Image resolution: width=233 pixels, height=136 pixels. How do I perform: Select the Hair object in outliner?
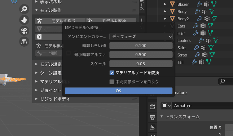(x=181, y=33)
